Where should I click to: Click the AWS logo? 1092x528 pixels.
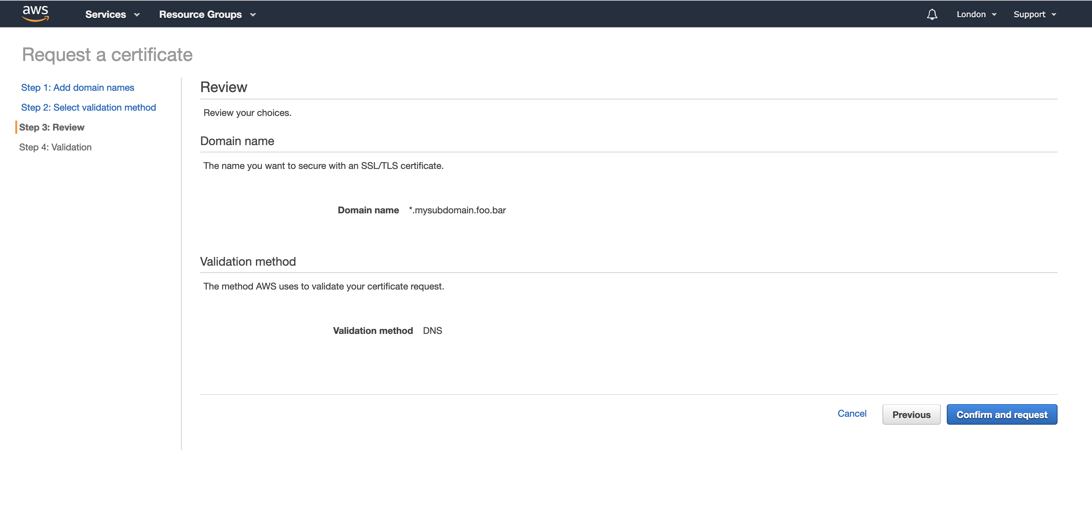pyautogui.click(x=35, y=14)
